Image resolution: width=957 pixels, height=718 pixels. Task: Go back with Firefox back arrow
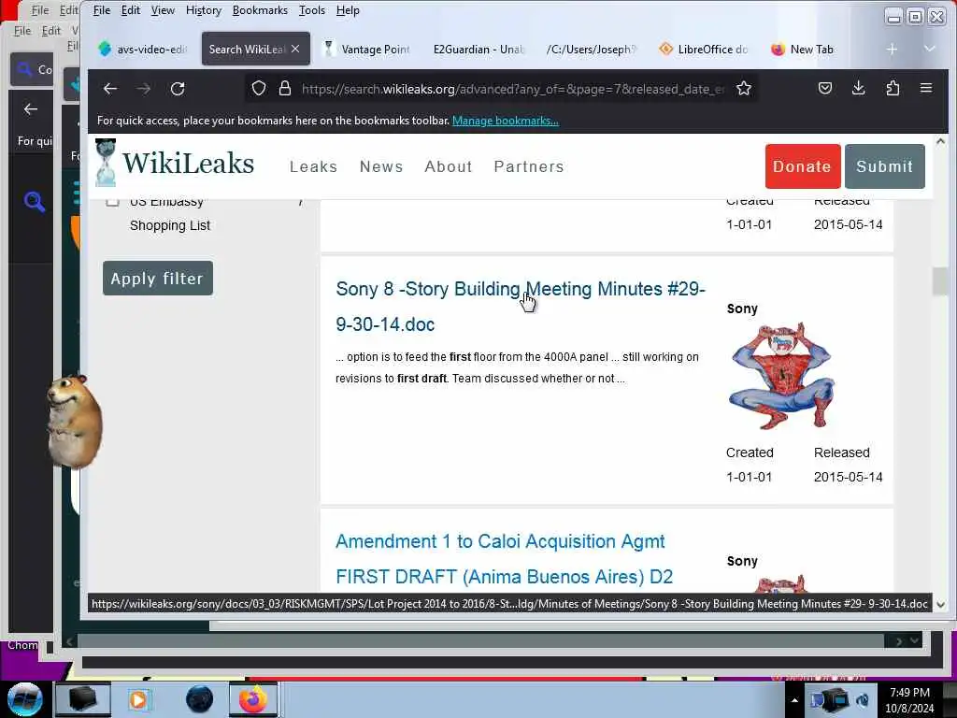click(x=110, y=89)
